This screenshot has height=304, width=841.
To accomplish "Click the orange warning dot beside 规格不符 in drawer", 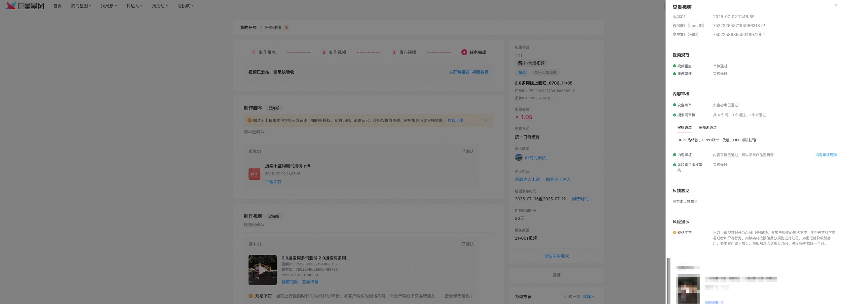I will pyautogui.click(x=674, y=233).
